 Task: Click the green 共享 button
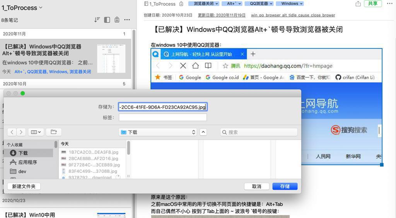tap(373, 3)
